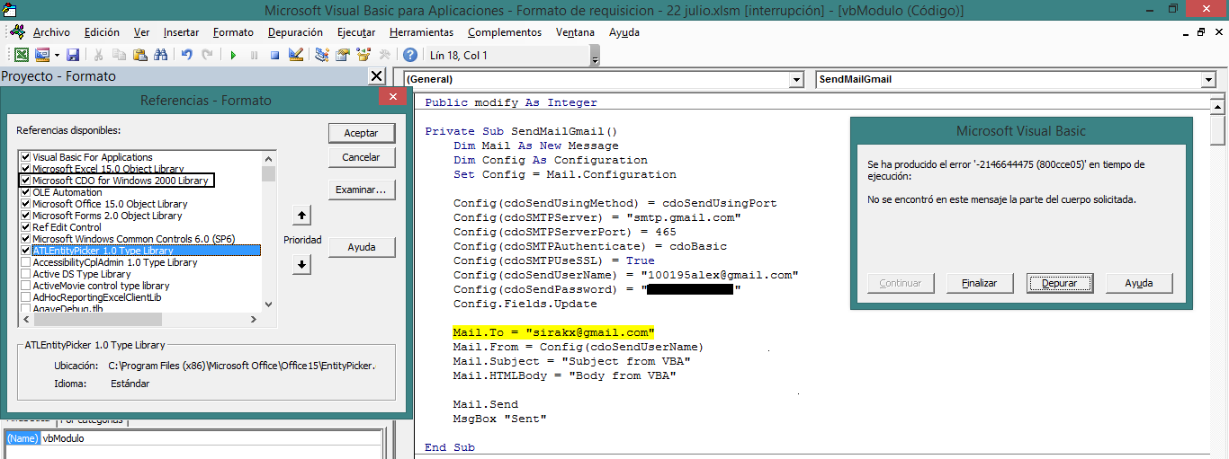Screen dimensions: 1229x459
Task: Click the references list scroll-up arrow
Action: click(x=268, y=159)
